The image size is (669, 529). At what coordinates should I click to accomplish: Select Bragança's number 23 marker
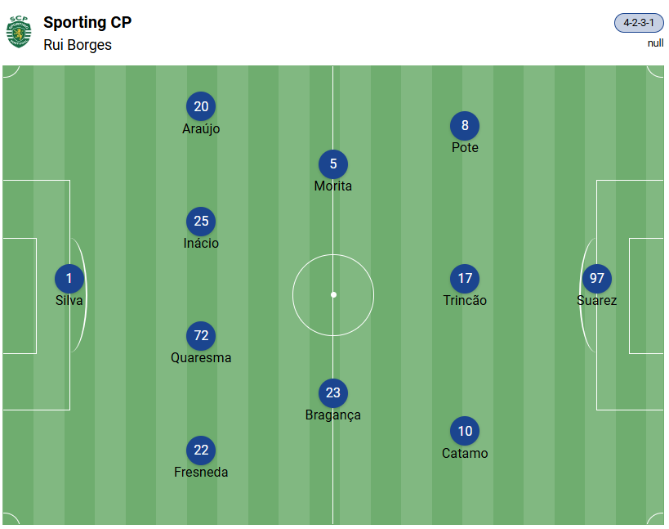333,393
